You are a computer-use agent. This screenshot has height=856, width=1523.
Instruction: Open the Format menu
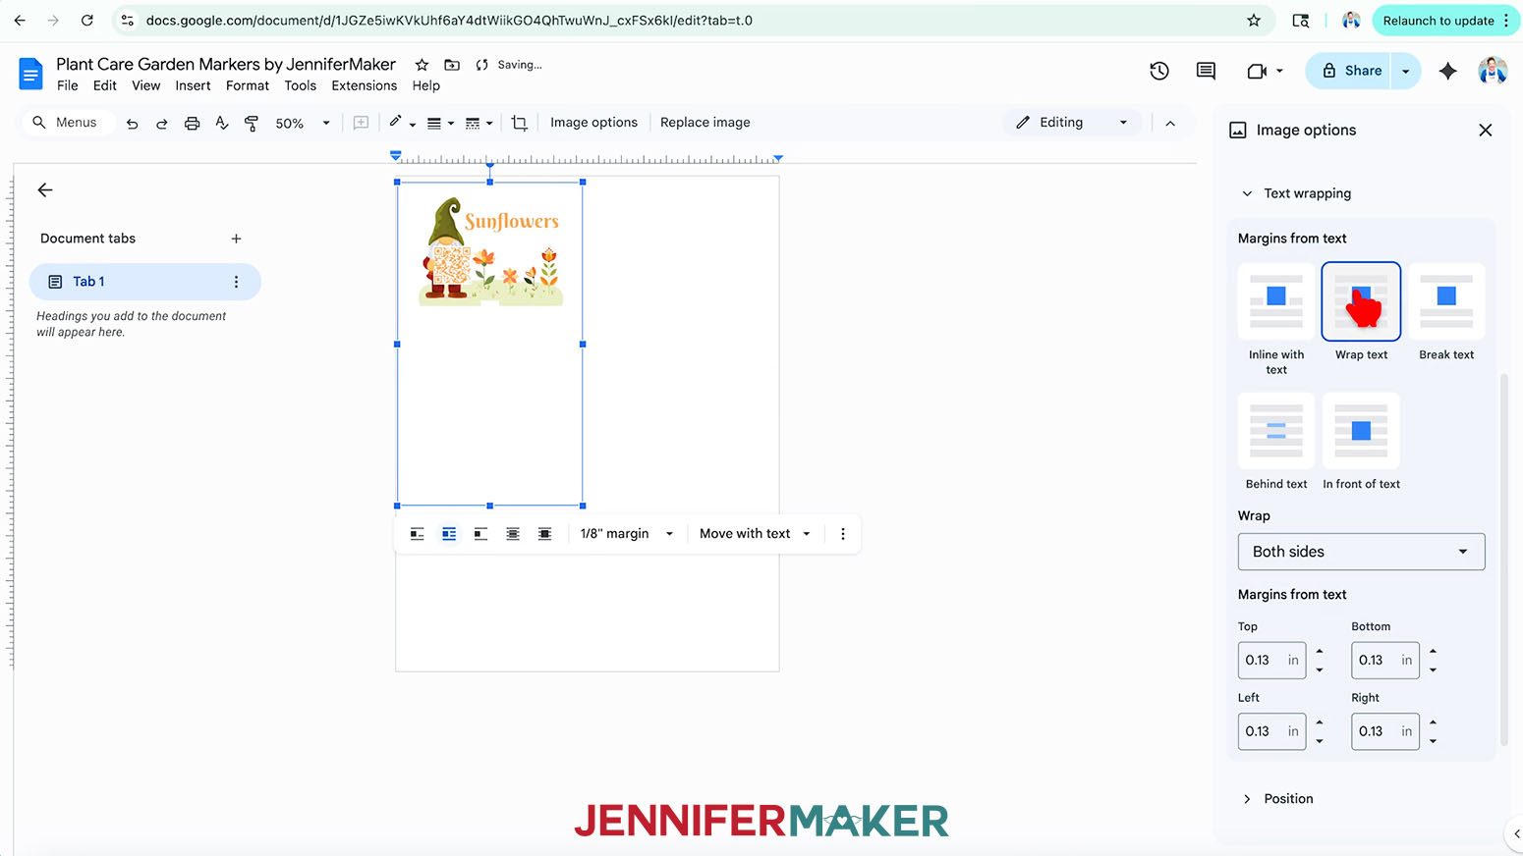248,85
